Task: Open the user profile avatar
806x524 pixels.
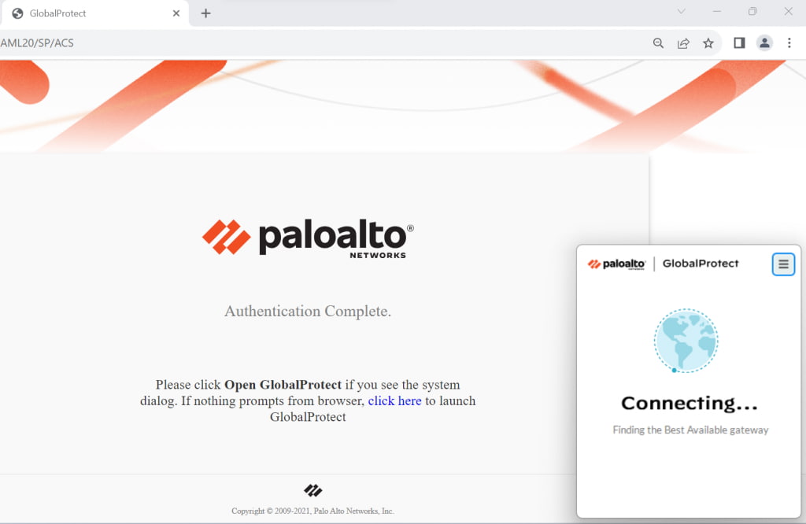Action: [x=764, y=43]
